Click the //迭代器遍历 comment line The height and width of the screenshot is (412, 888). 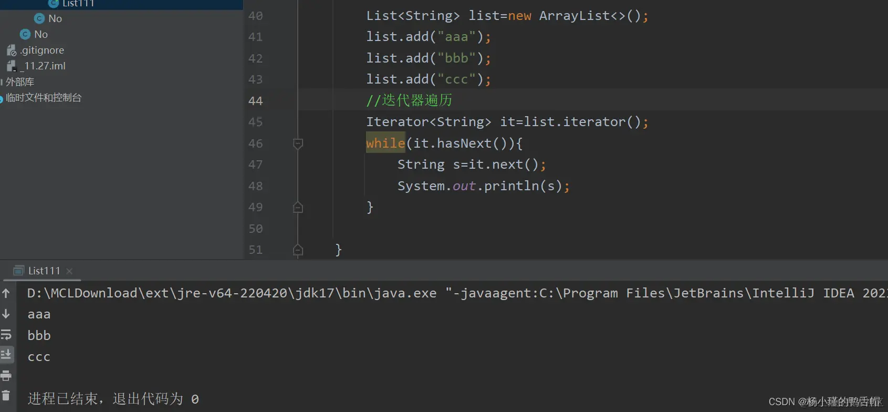point(409,100)
